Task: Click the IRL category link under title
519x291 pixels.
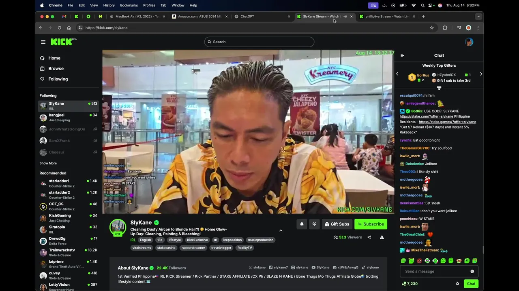Action: [x=133, y=240]
